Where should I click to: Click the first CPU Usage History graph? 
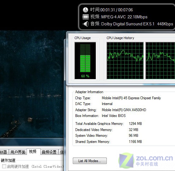tap(125, 60)
